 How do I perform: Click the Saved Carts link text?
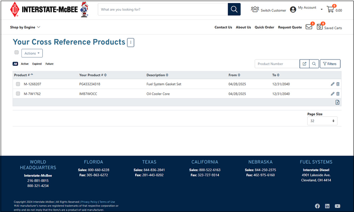333,28
